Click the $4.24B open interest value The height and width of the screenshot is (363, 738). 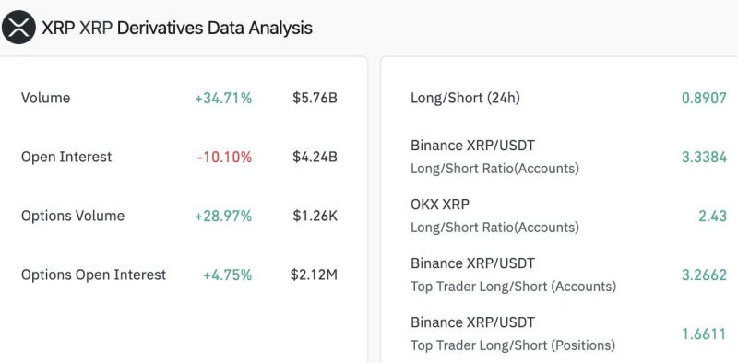click(x=315, y=157)
